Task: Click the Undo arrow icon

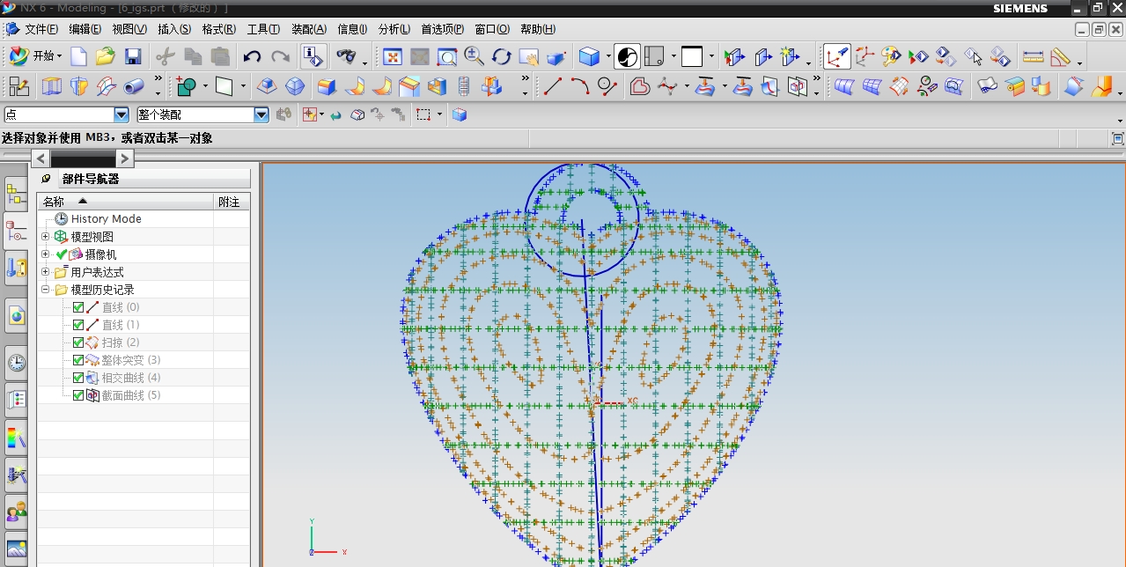Action: coord(252,57)
